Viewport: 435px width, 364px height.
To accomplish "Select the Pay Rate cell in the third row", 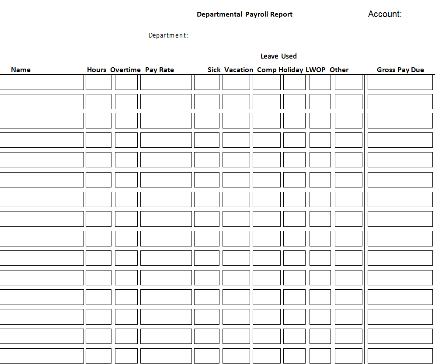I will click(x=166, y=121).
